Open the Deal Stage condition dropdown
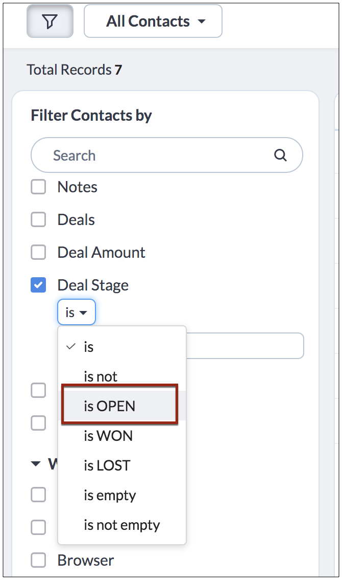 coord(76,312)
